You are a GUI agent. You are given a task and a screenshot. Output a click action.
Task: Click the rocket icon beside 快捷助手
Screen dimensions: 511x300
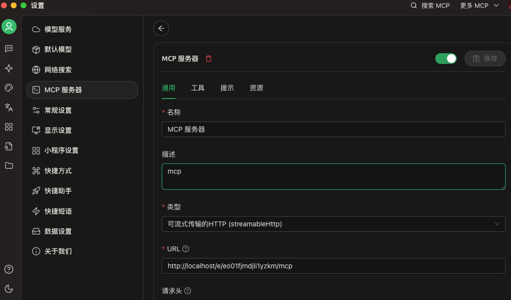click(36, 191)
